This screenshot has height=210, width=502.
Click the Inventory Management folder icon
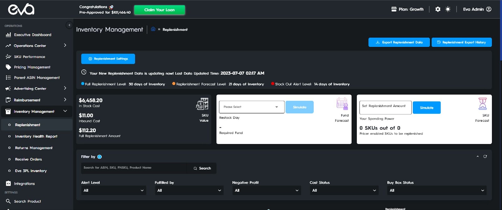click(x=8, y=111)
